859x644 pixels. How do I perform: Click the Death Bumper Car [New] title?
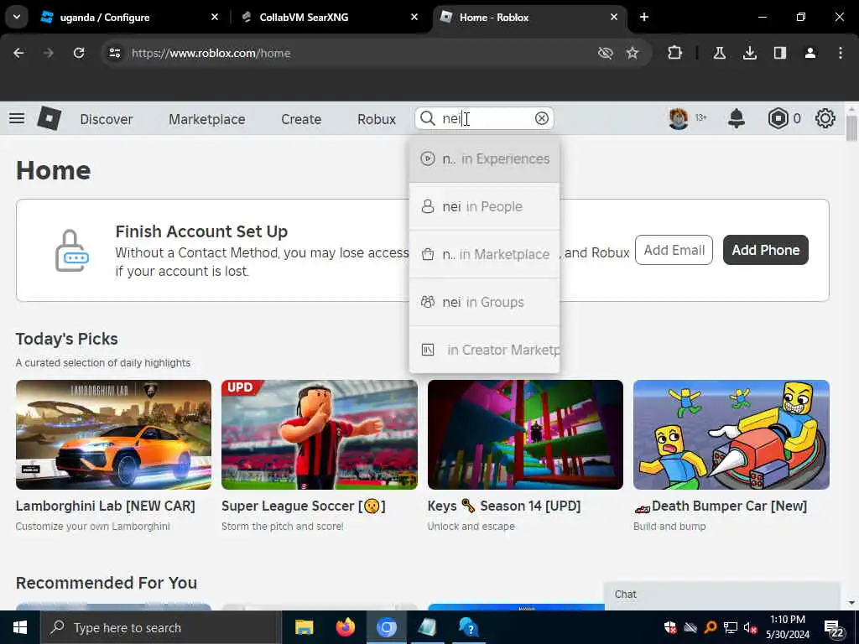point(720,506)
